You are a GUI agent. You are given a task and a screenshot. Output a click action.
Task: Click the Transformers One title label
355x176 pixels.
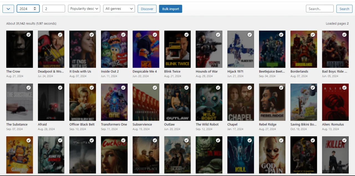[x=114, y=125]
